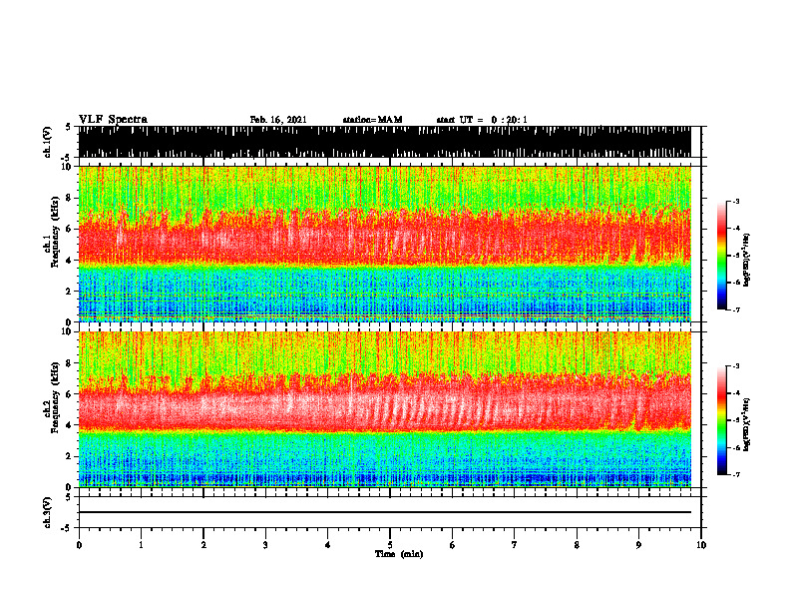Click time axis tick label "9"
790x611 pixels.
coord(638,545)
